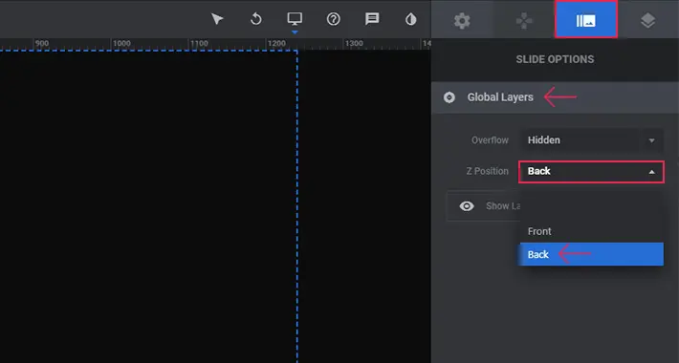Screen dimensions: 679x363
Task: Click the comment bubble icon
Action: pos(372,19)
